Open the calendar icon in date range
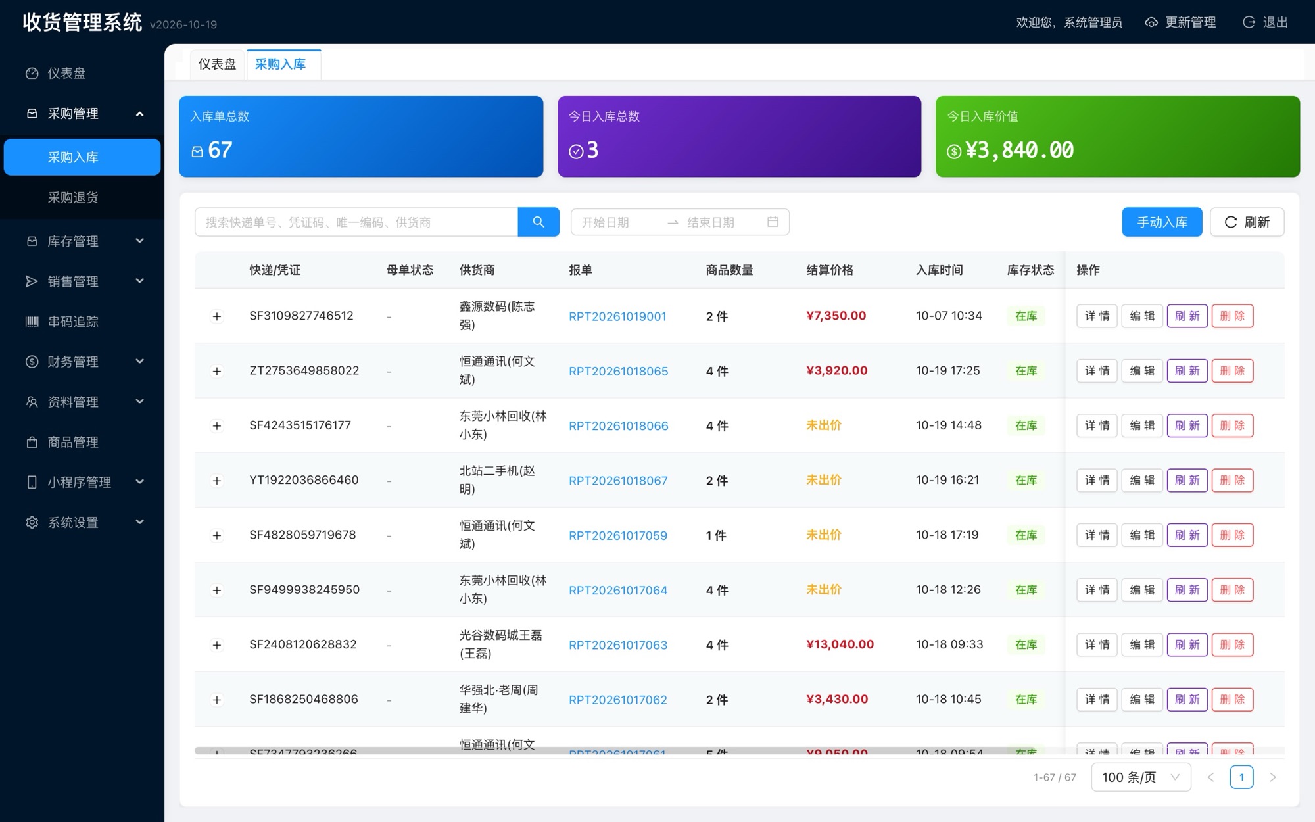The width and height of the screenshot is (1315, 822). 773,222
